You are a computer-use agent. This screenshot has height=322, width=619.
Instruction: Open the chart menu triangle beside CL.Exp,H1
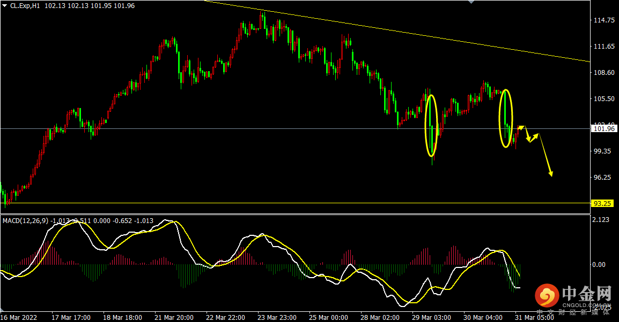tap(4, 6)
